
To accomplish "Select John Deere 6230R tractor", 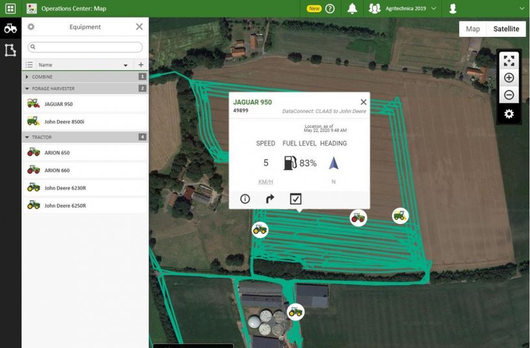I will (x=85, y=188).
